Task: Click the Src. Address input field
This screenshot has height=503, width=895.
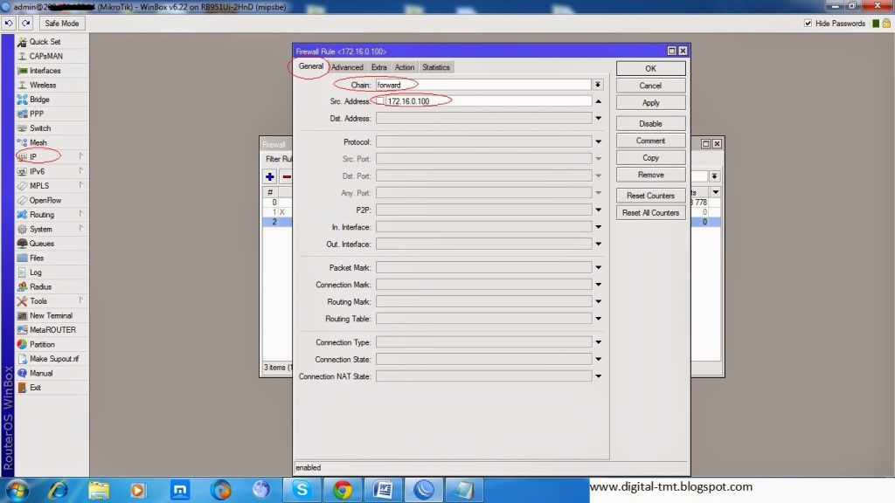Action: (489, 101)
